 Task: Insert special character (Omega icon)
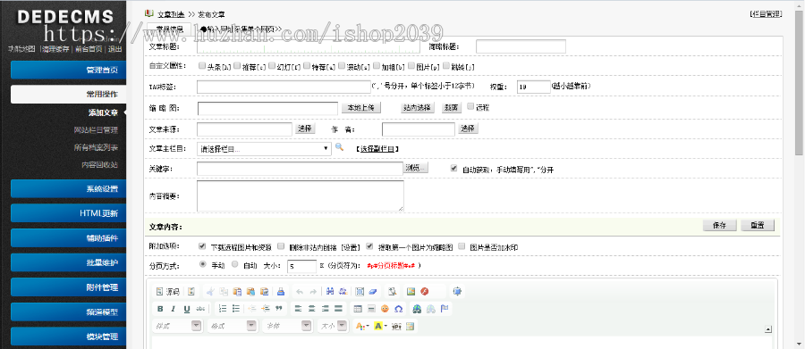tap(398, 309)
